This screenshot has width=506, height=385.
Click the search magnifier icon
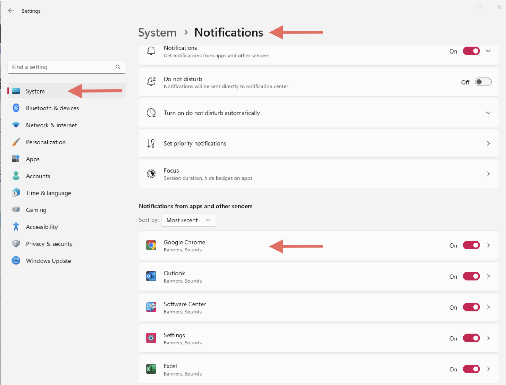(x=118, y=67)
